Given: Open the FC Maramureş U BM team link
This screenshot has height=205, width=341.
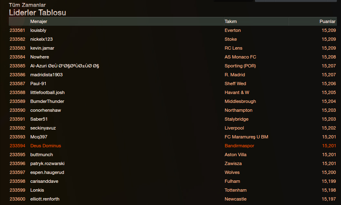Looking at the screenshot, I should [246, 137].
